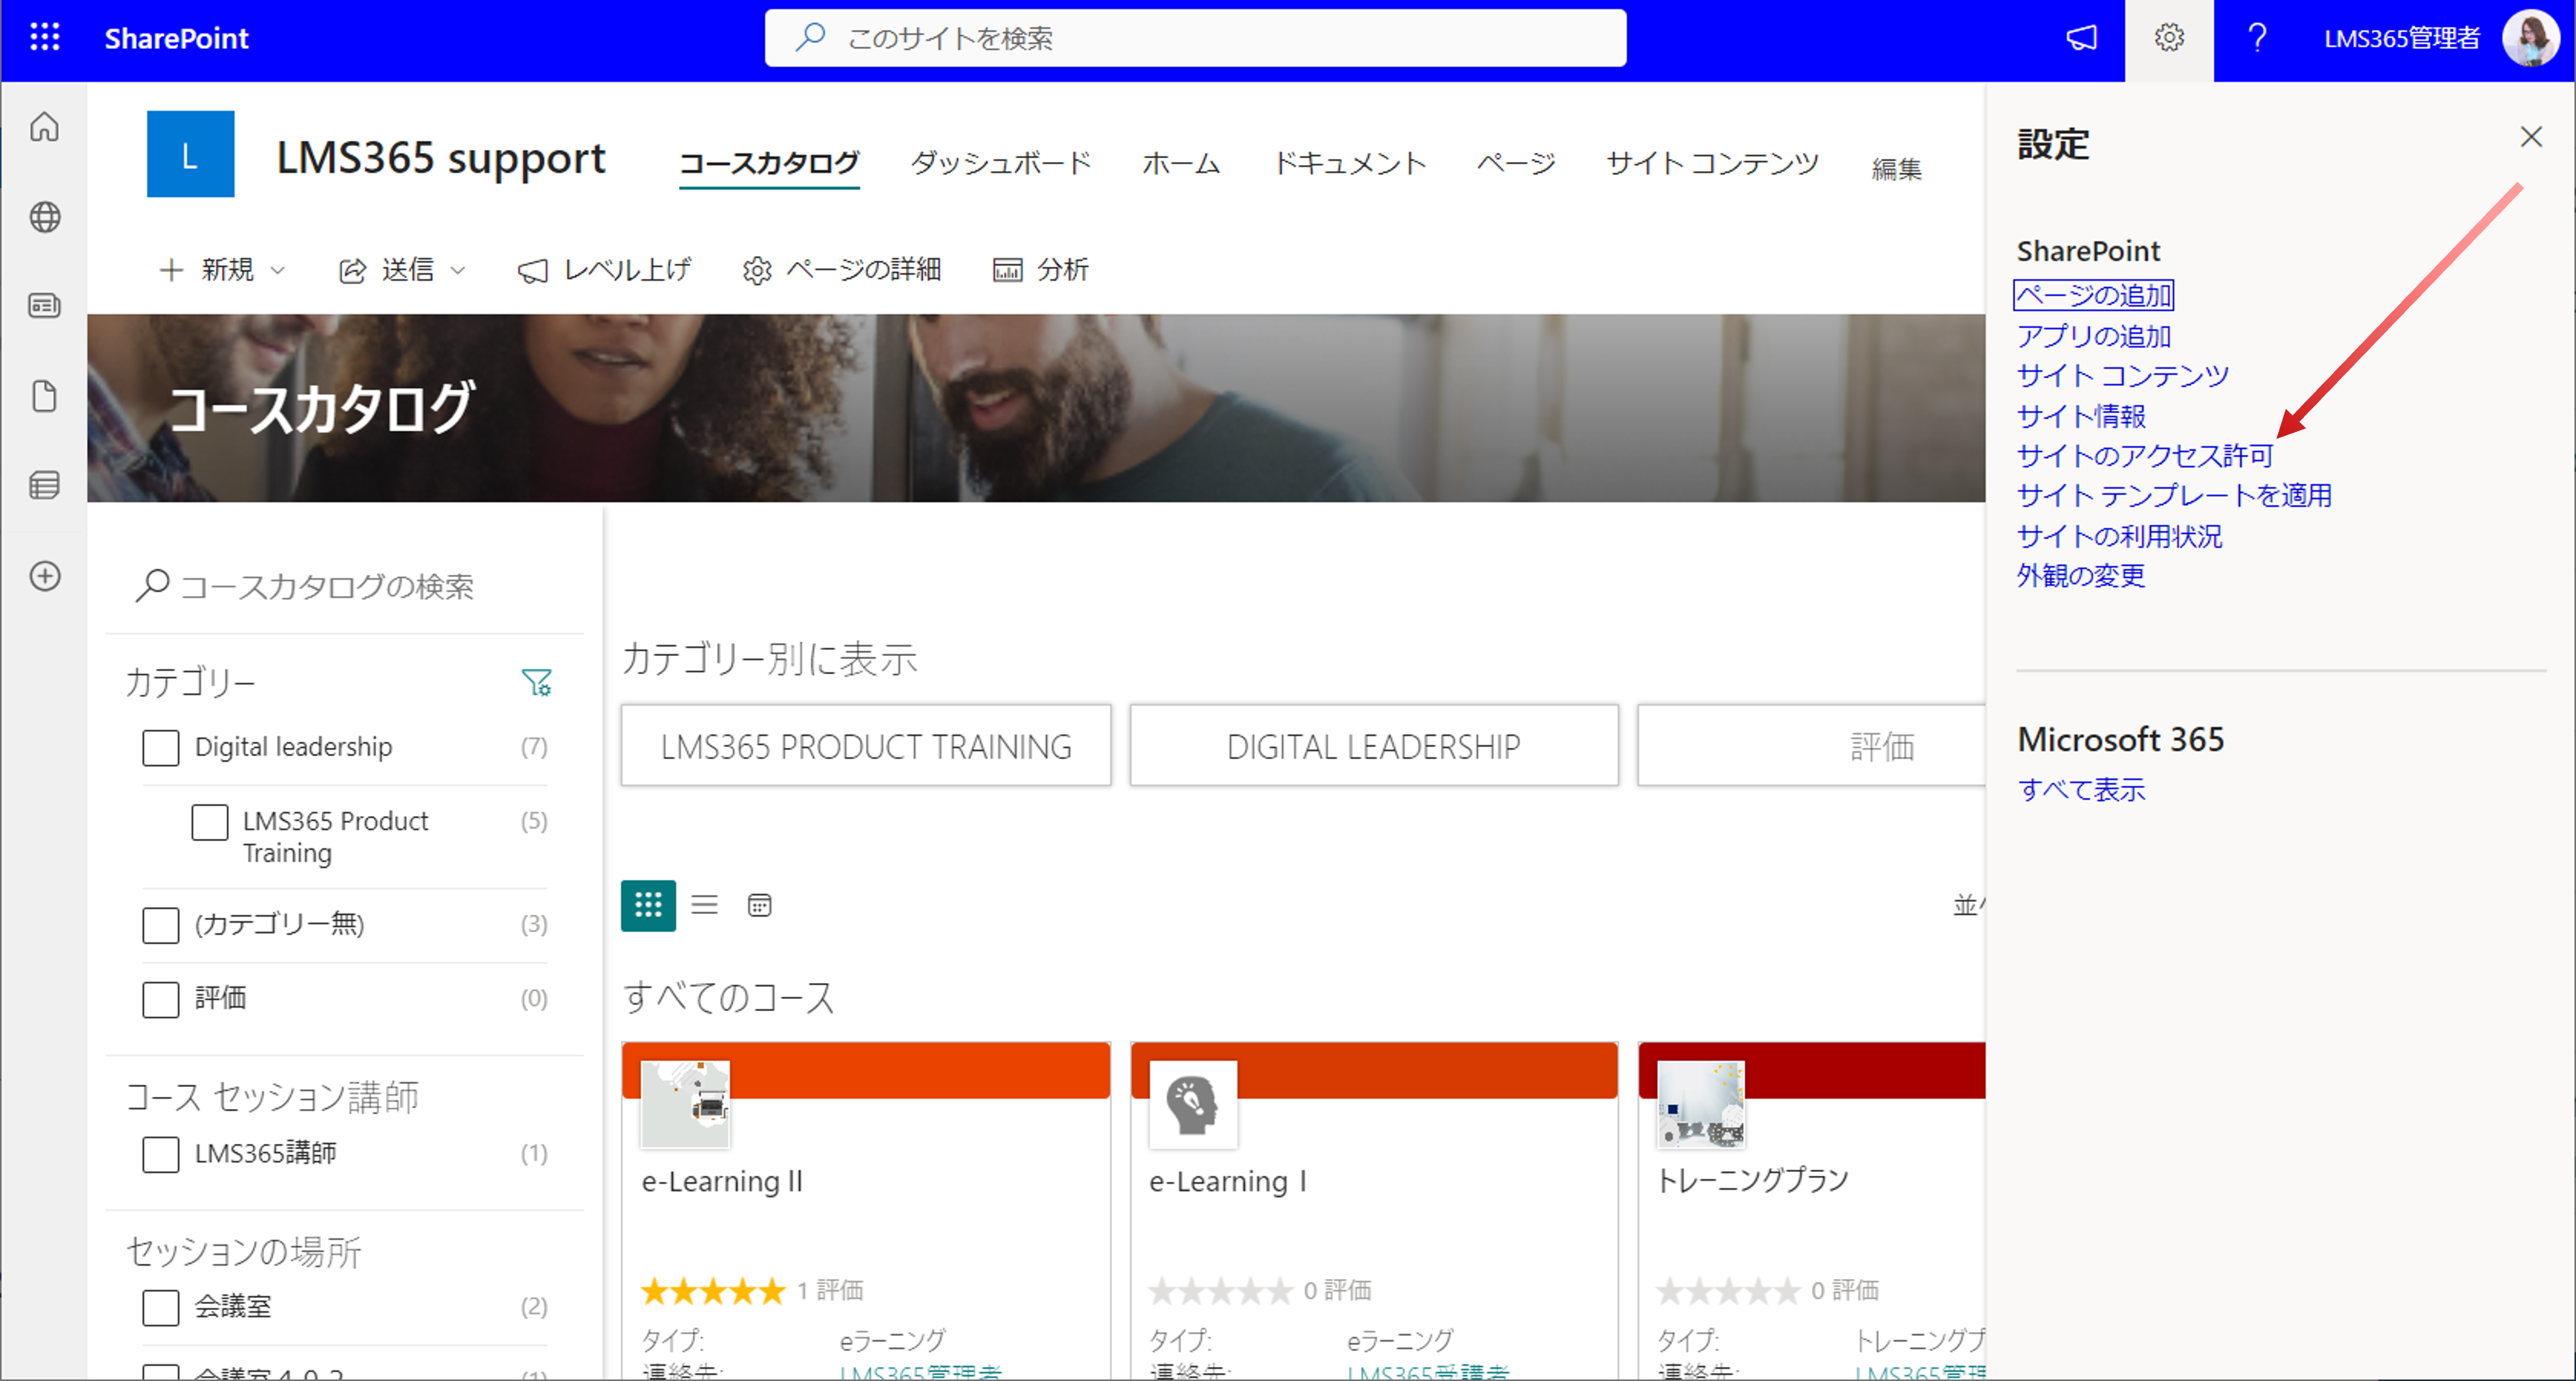Switch to list view icon

coord(705,905)
